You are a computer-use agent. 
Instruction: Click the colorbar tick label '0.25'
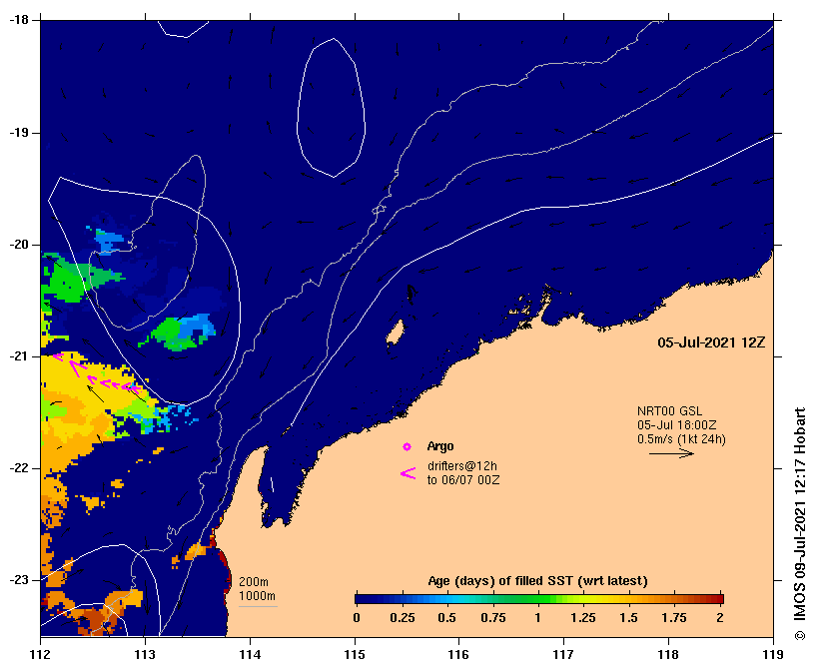pos(403,618)
